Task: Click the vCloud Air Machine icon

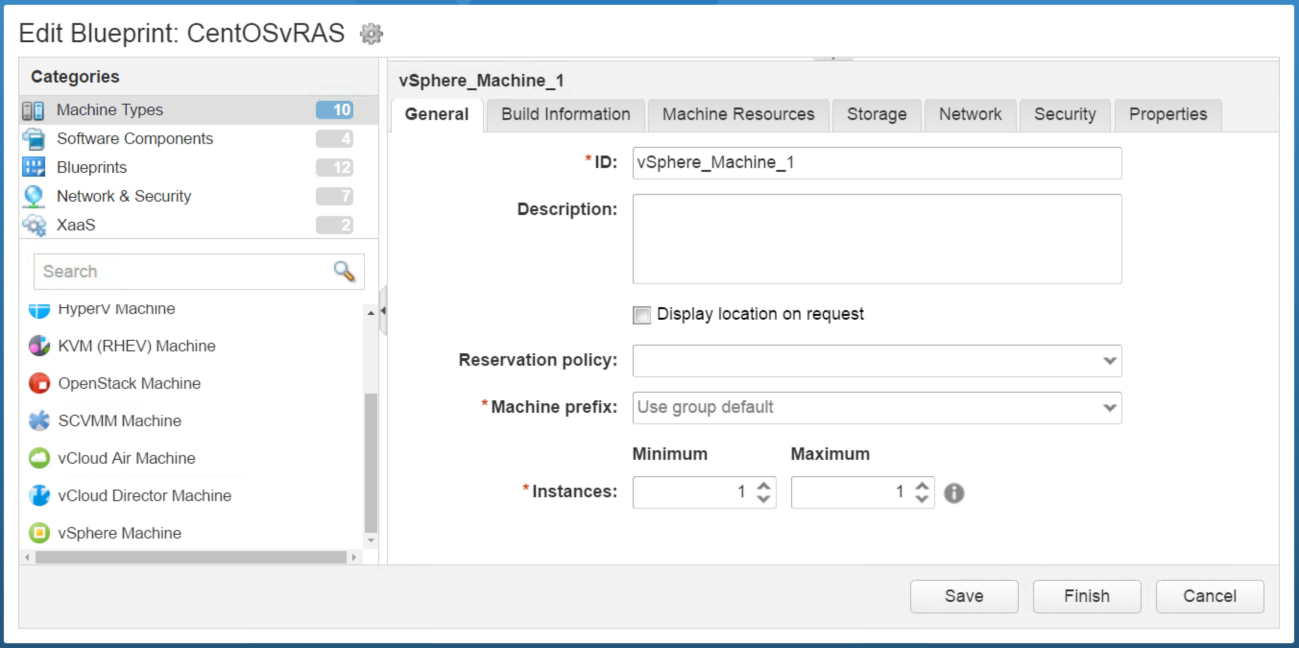Action: pyautogui.click(x=39, y=458)
